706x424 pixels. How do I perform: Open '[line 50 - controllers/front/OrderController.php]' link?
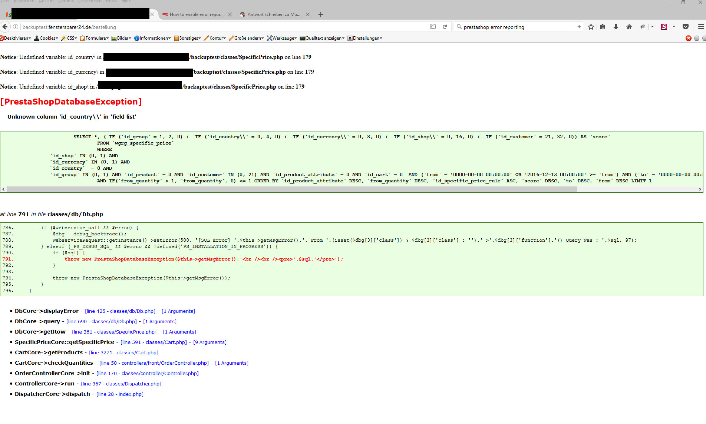coord(154,363)
